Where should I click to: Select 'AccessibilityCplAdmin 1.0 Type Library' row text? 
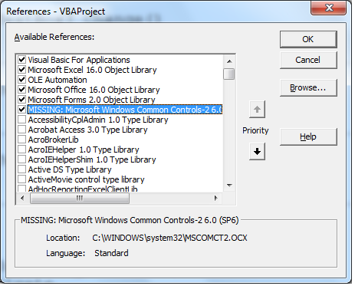pos(98,120)
